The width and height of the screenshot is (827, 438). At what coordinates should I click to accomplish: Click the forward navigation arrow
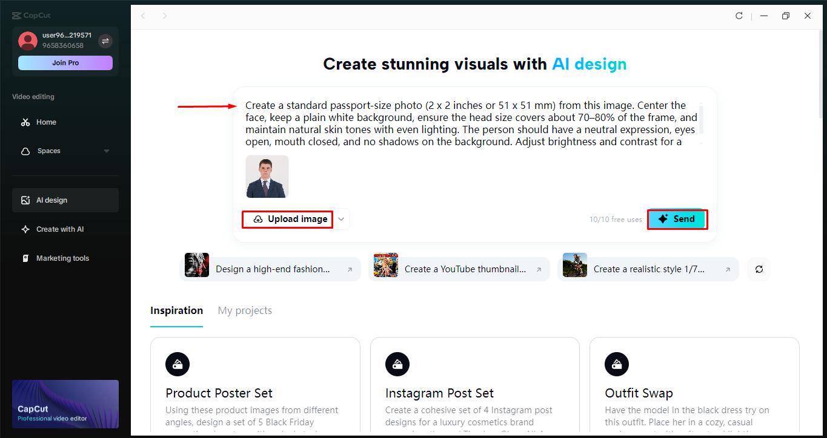point(165,16)
